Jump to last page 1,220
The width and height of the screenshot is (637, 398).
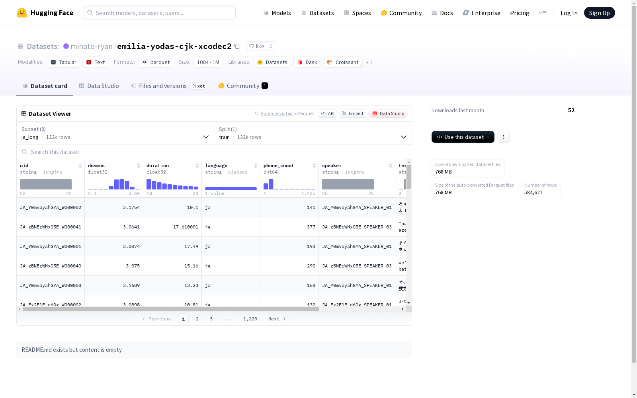coord(250,319)
